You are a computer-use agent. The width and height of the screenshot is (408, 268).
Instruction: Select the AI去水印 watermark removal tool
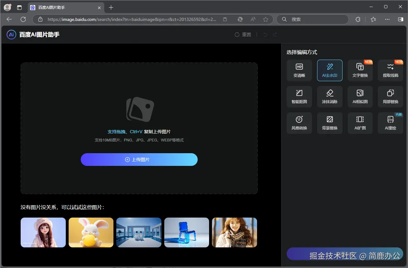point(330,70)
